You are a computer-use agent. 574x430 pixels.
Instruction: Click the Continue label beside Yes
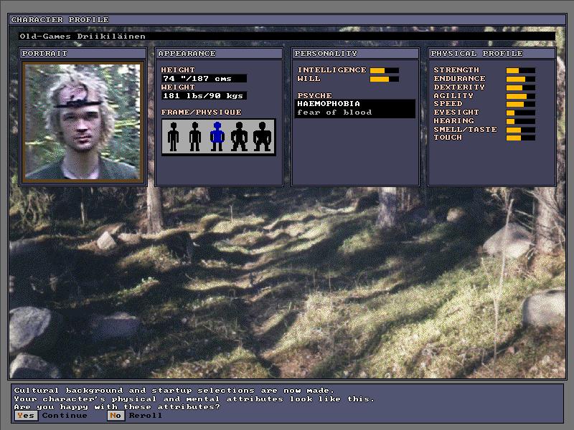click(65, 416)
